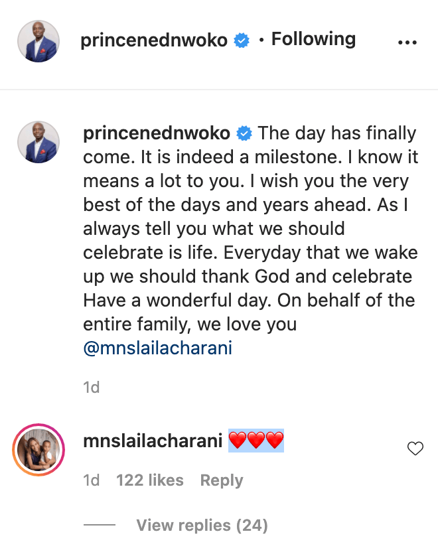Show the 122 likes list
The height and width of the screenshot is (560, 438).
point(149,480)
